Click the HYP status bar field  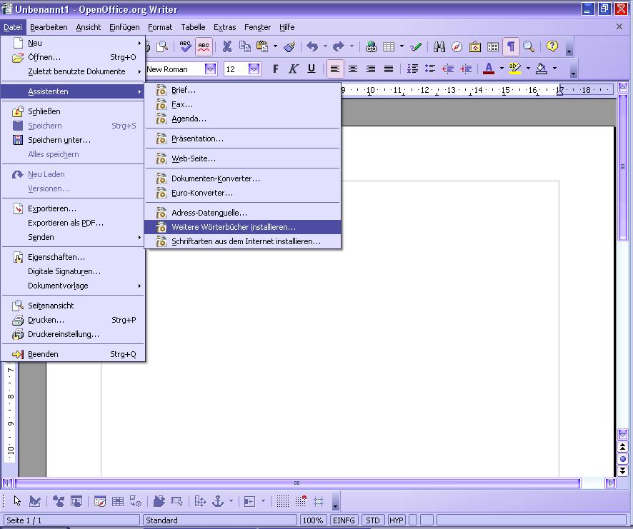(397, 520)
